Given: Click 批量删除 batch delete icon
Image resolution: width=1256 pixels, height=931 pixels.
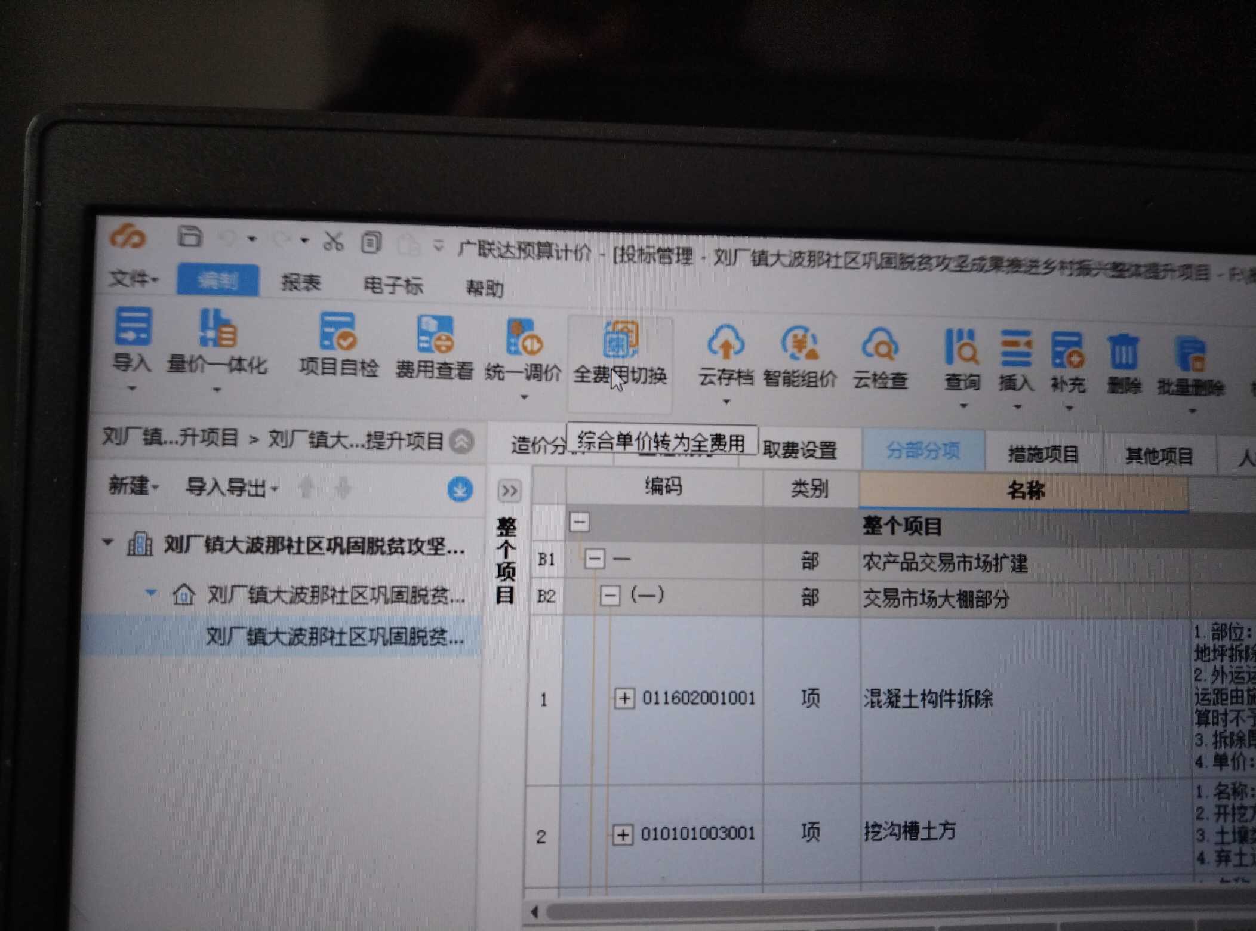Looking at the screenshot, I should [x=1190, y=354].
